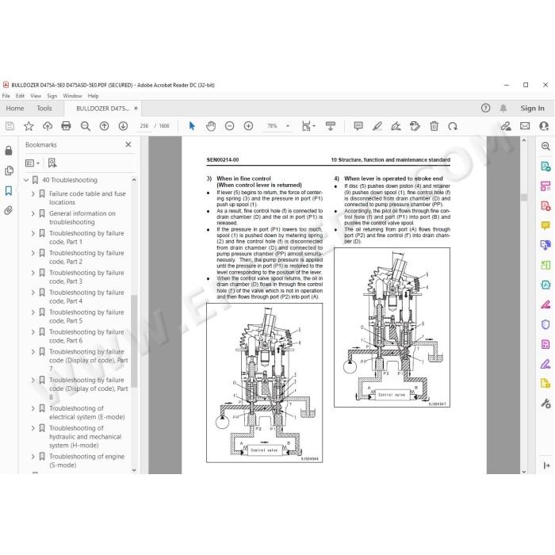Screen dimensions: 555x555
Task: Expand the right tools pane
Action: [x=546, y=466]
